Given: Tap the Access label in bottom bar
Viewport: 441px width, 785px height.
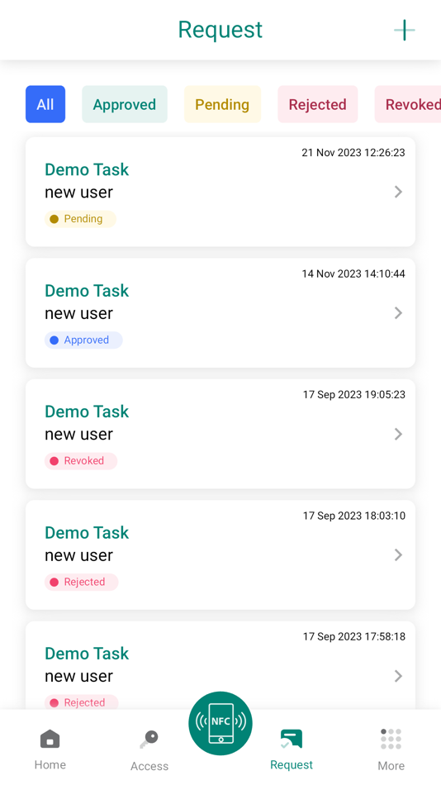Looking at the screenshot, I should point(149,766).
